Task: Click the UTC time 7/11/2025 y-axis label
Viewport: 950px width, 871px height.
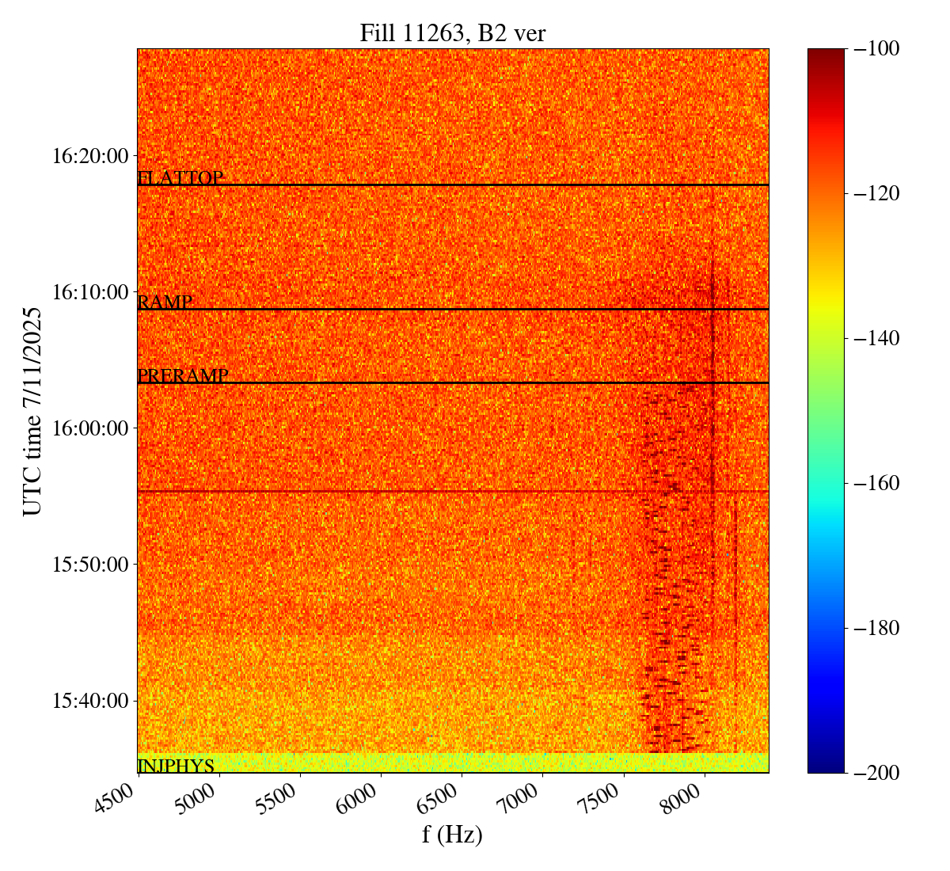Action: [32, 411]
